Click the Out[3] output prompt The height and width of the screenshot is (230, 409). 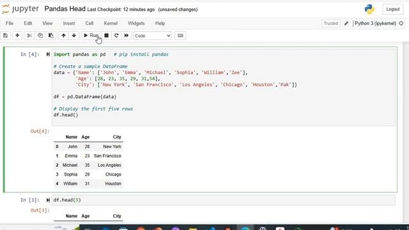[40, 210]
